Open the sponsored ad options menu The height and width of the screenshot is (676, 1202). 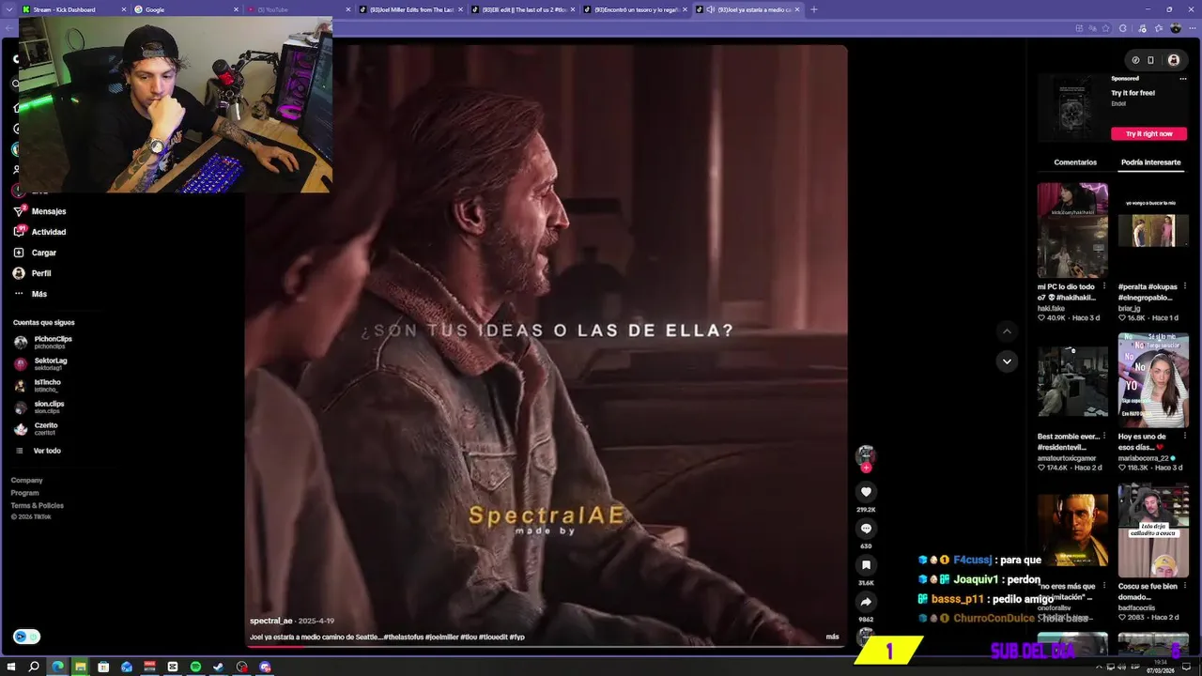click(1182, 79)
